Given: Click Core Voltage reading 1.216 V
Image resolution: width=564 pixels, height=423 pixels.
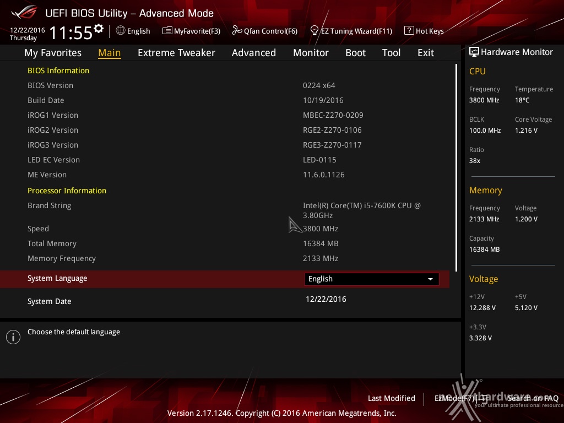Looking at the screenshot, I should 526,130.
